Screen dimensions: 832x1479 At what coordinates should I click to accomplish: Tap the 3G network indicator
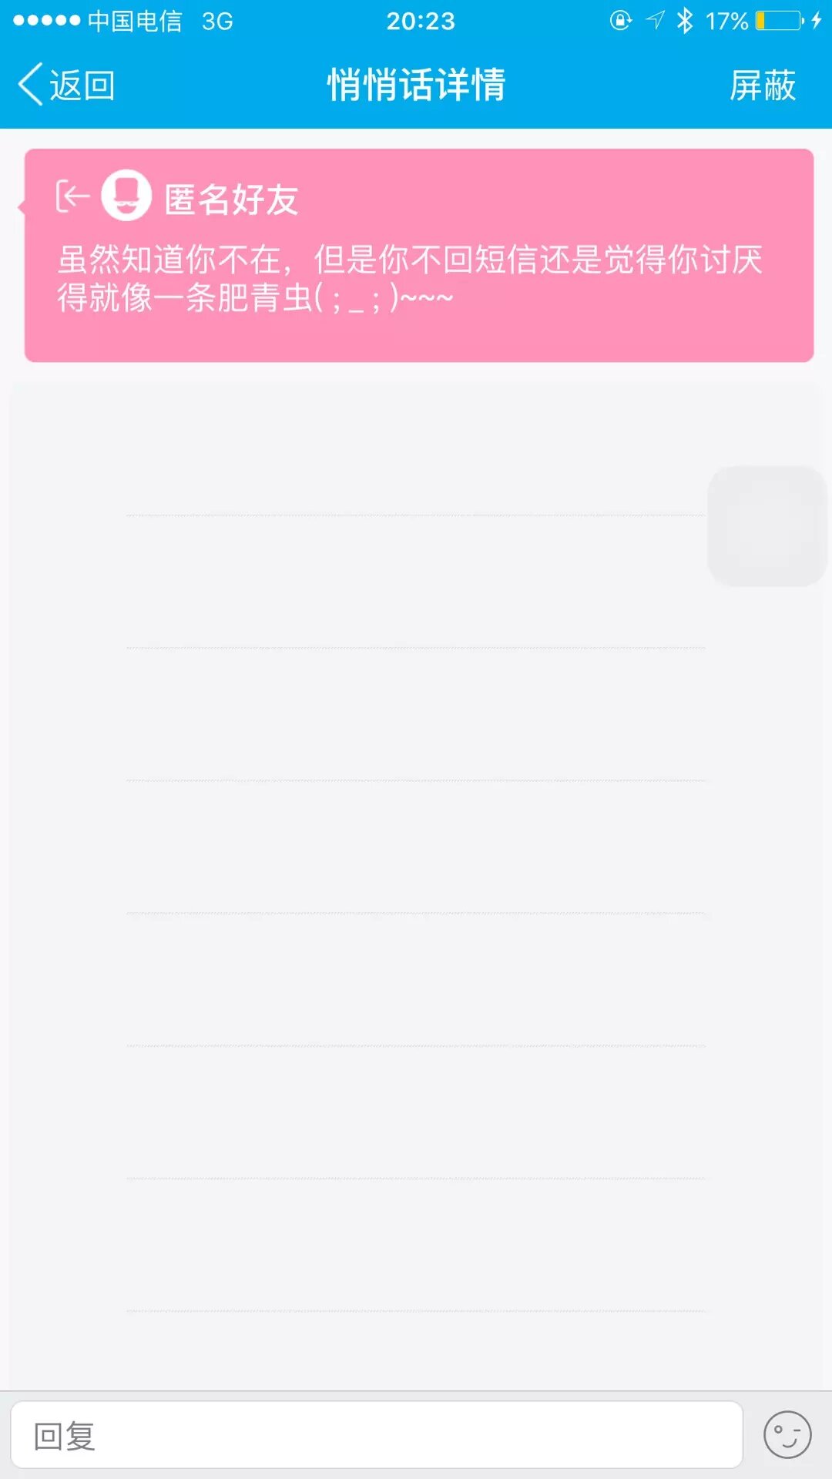coord(217,21)
